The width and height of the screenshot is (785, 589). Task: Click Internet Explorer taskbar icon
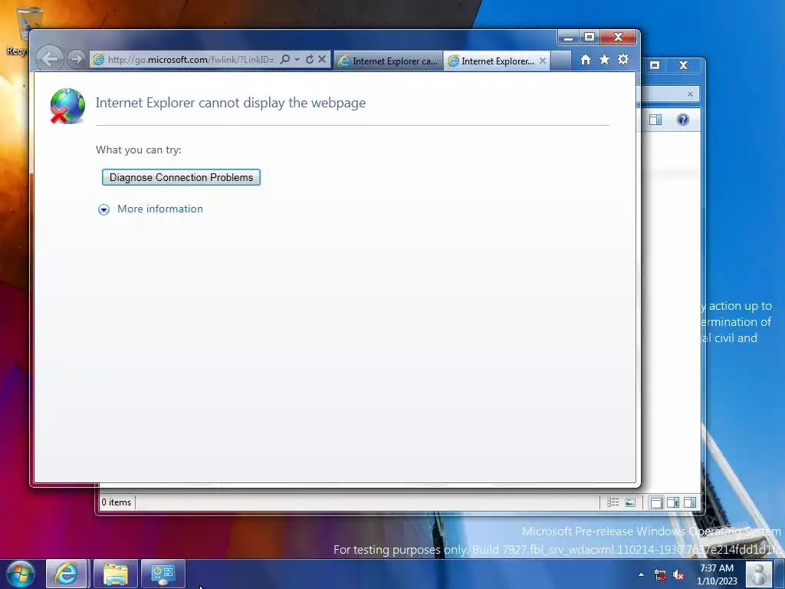67,574
